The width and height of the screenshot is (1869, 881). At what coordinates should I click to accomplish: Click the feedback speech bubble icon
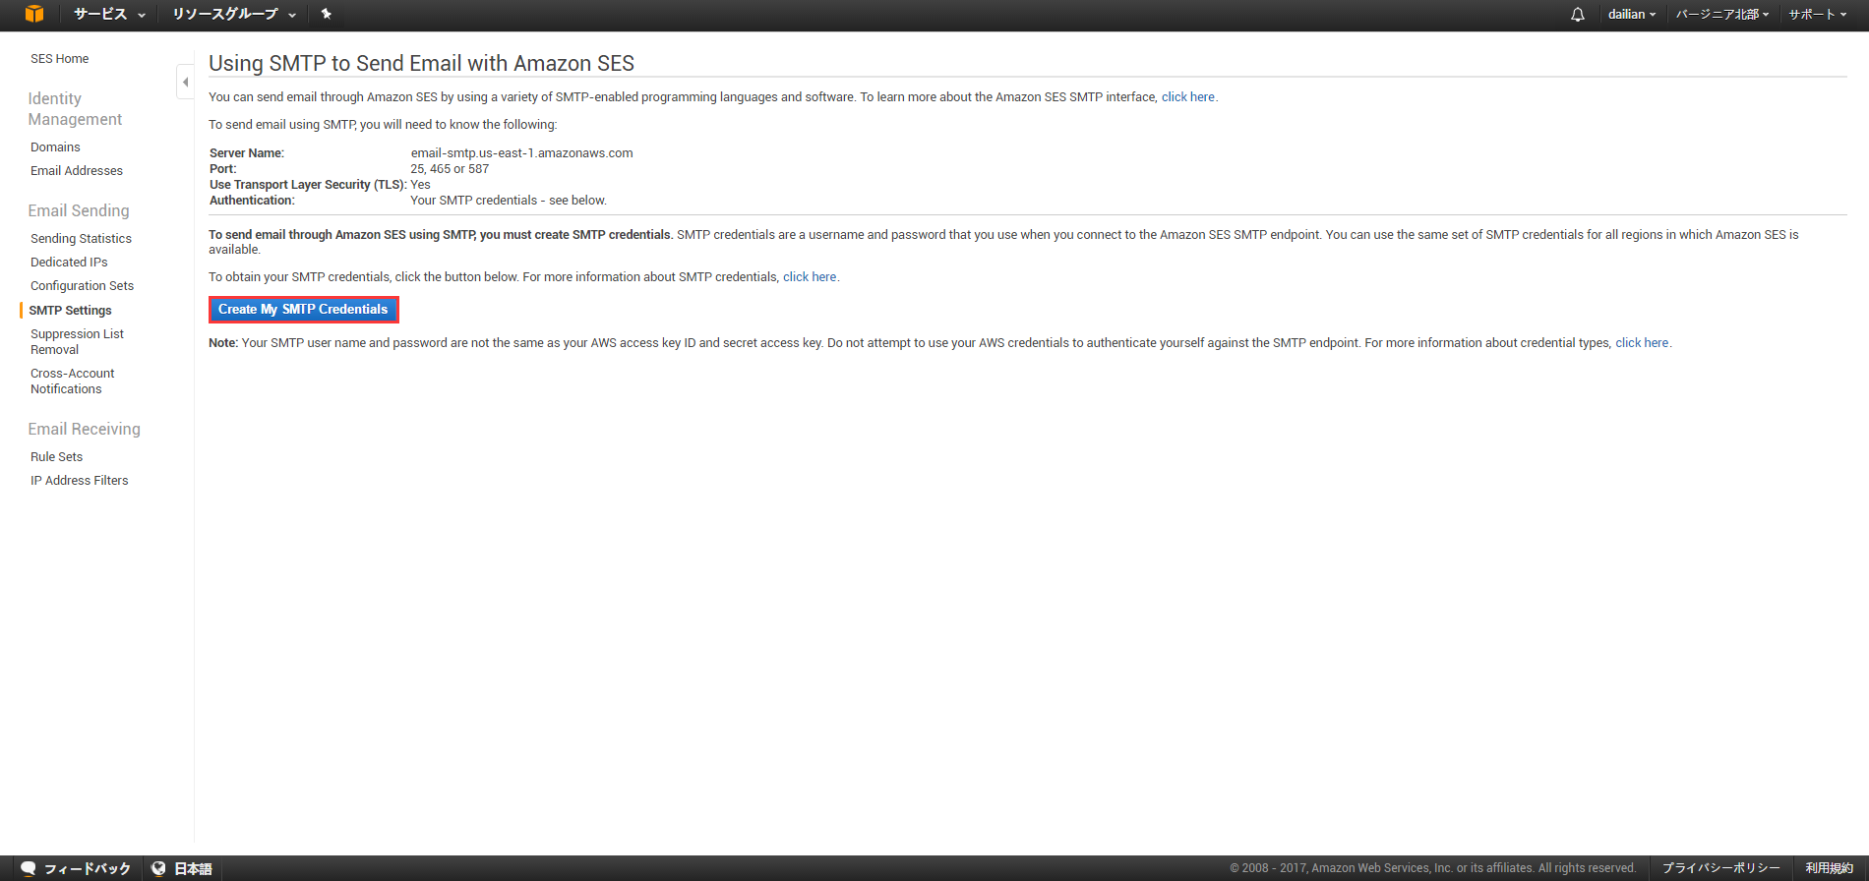[29, 868]
